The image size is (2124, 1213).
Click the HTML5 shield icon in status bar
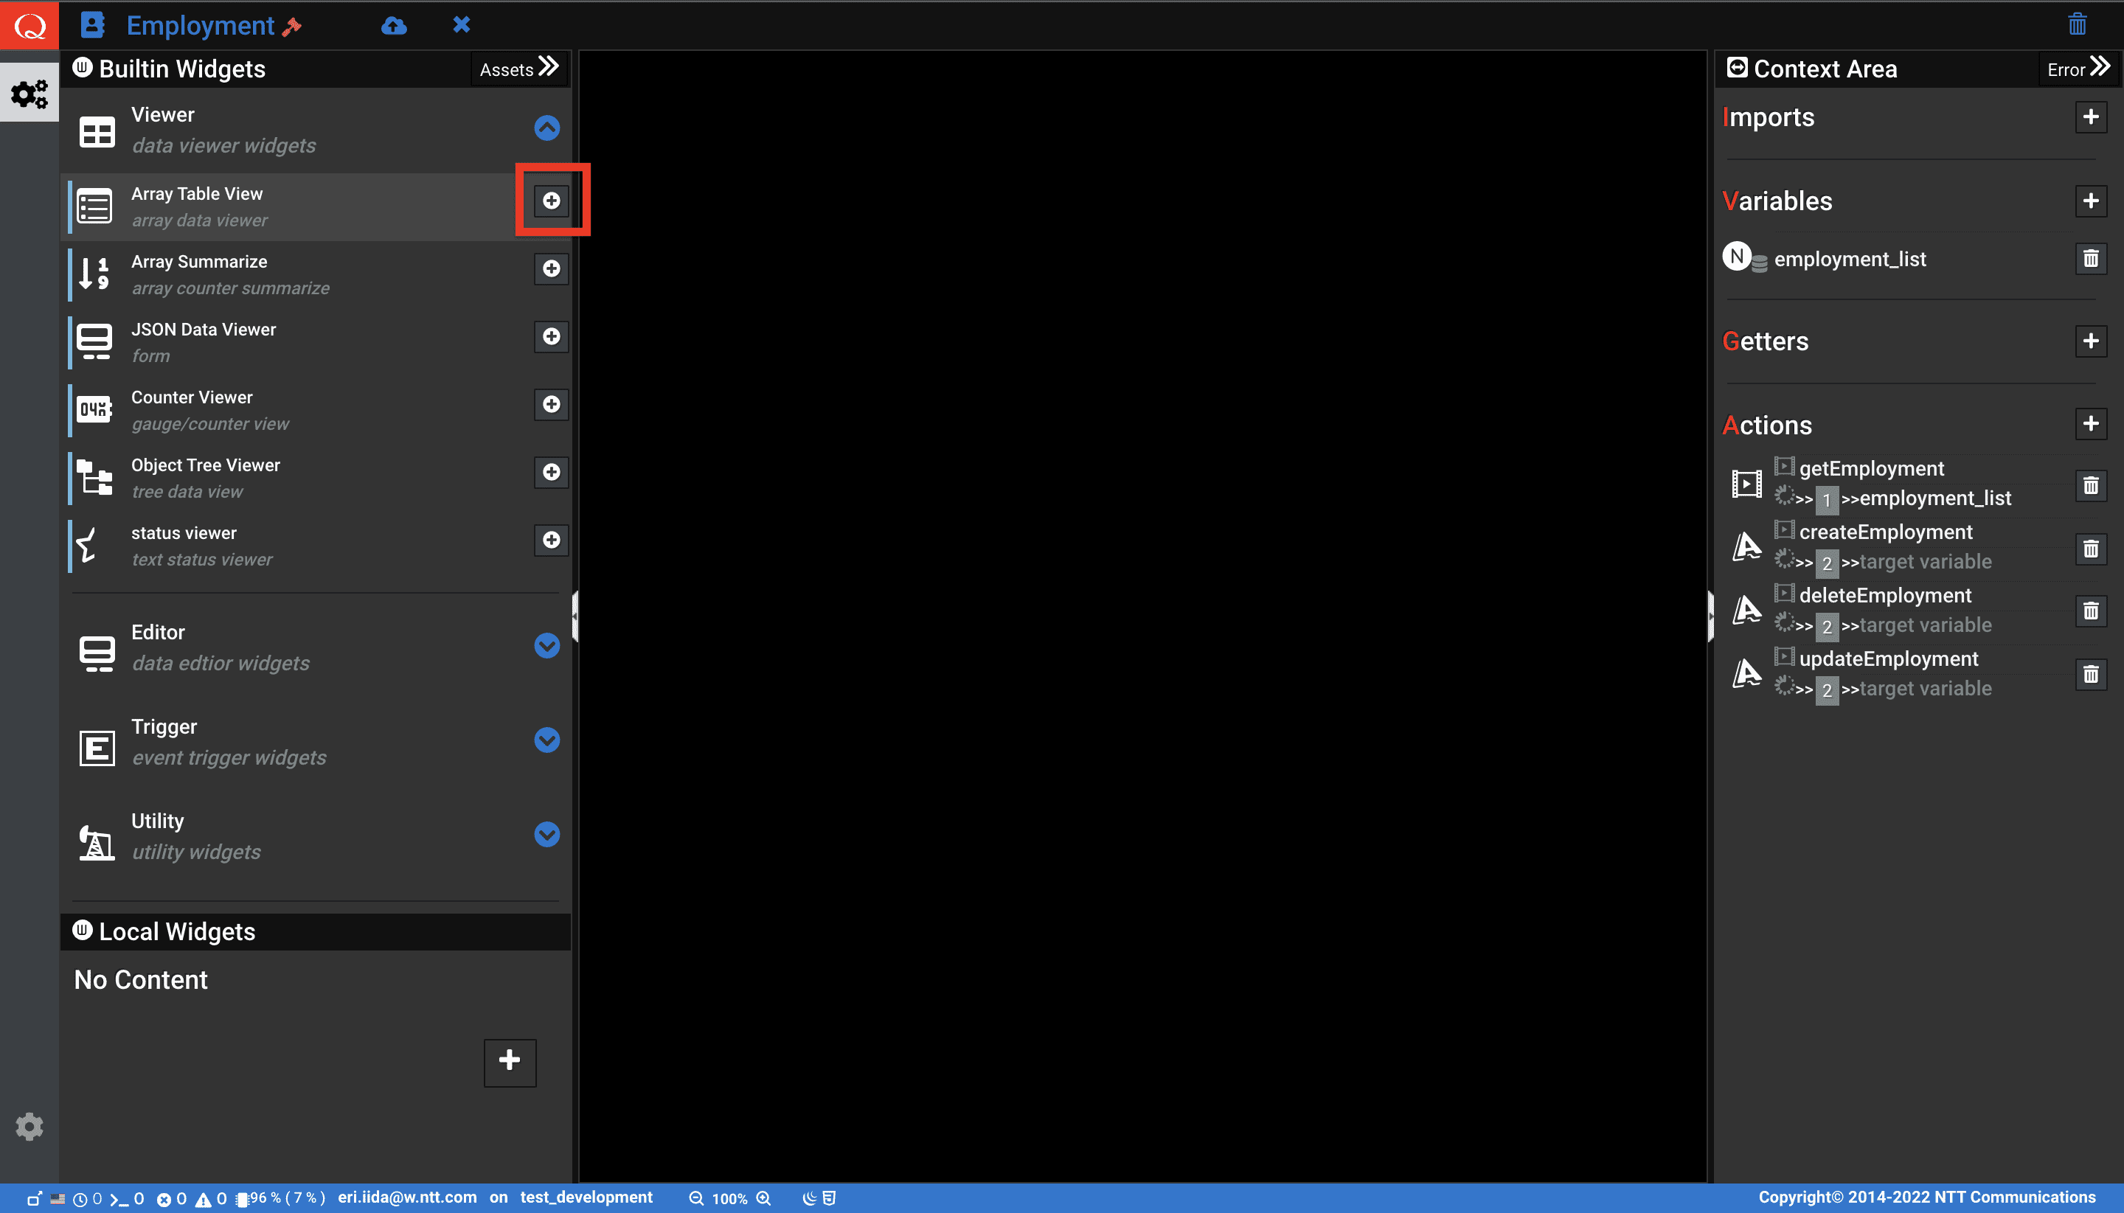coord(829,1198)
